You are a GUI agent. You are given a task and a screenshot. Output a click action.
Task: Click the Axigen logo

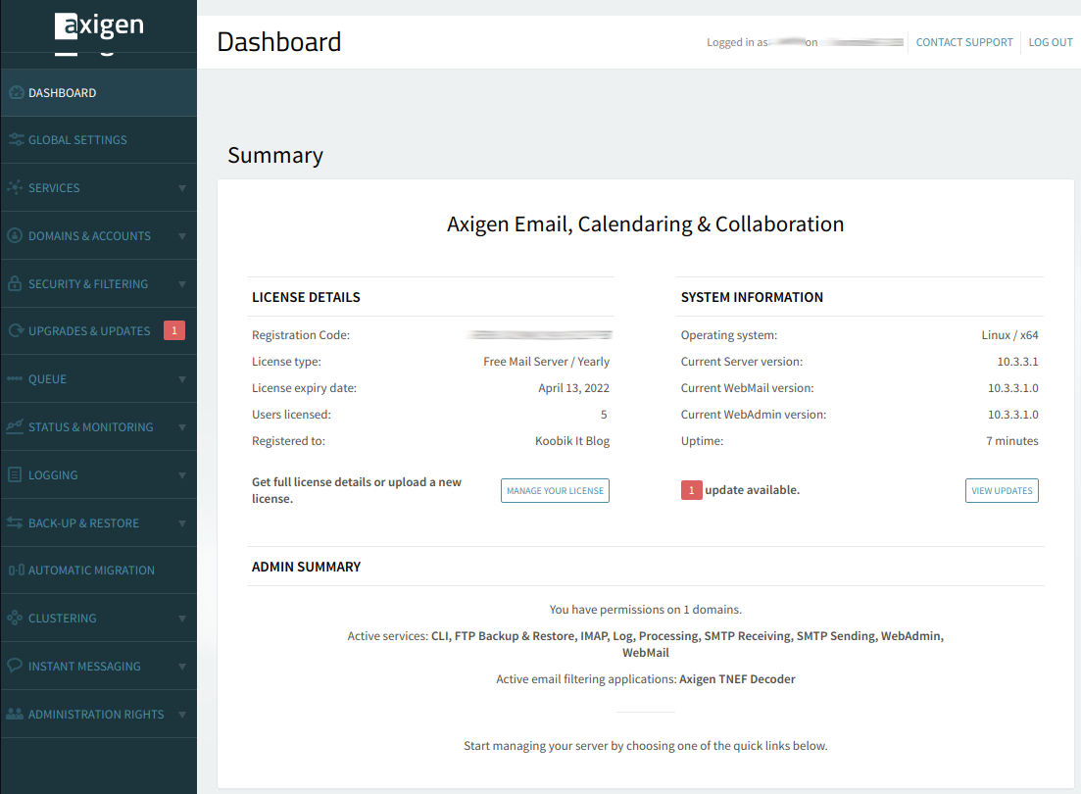click(99, 25)
